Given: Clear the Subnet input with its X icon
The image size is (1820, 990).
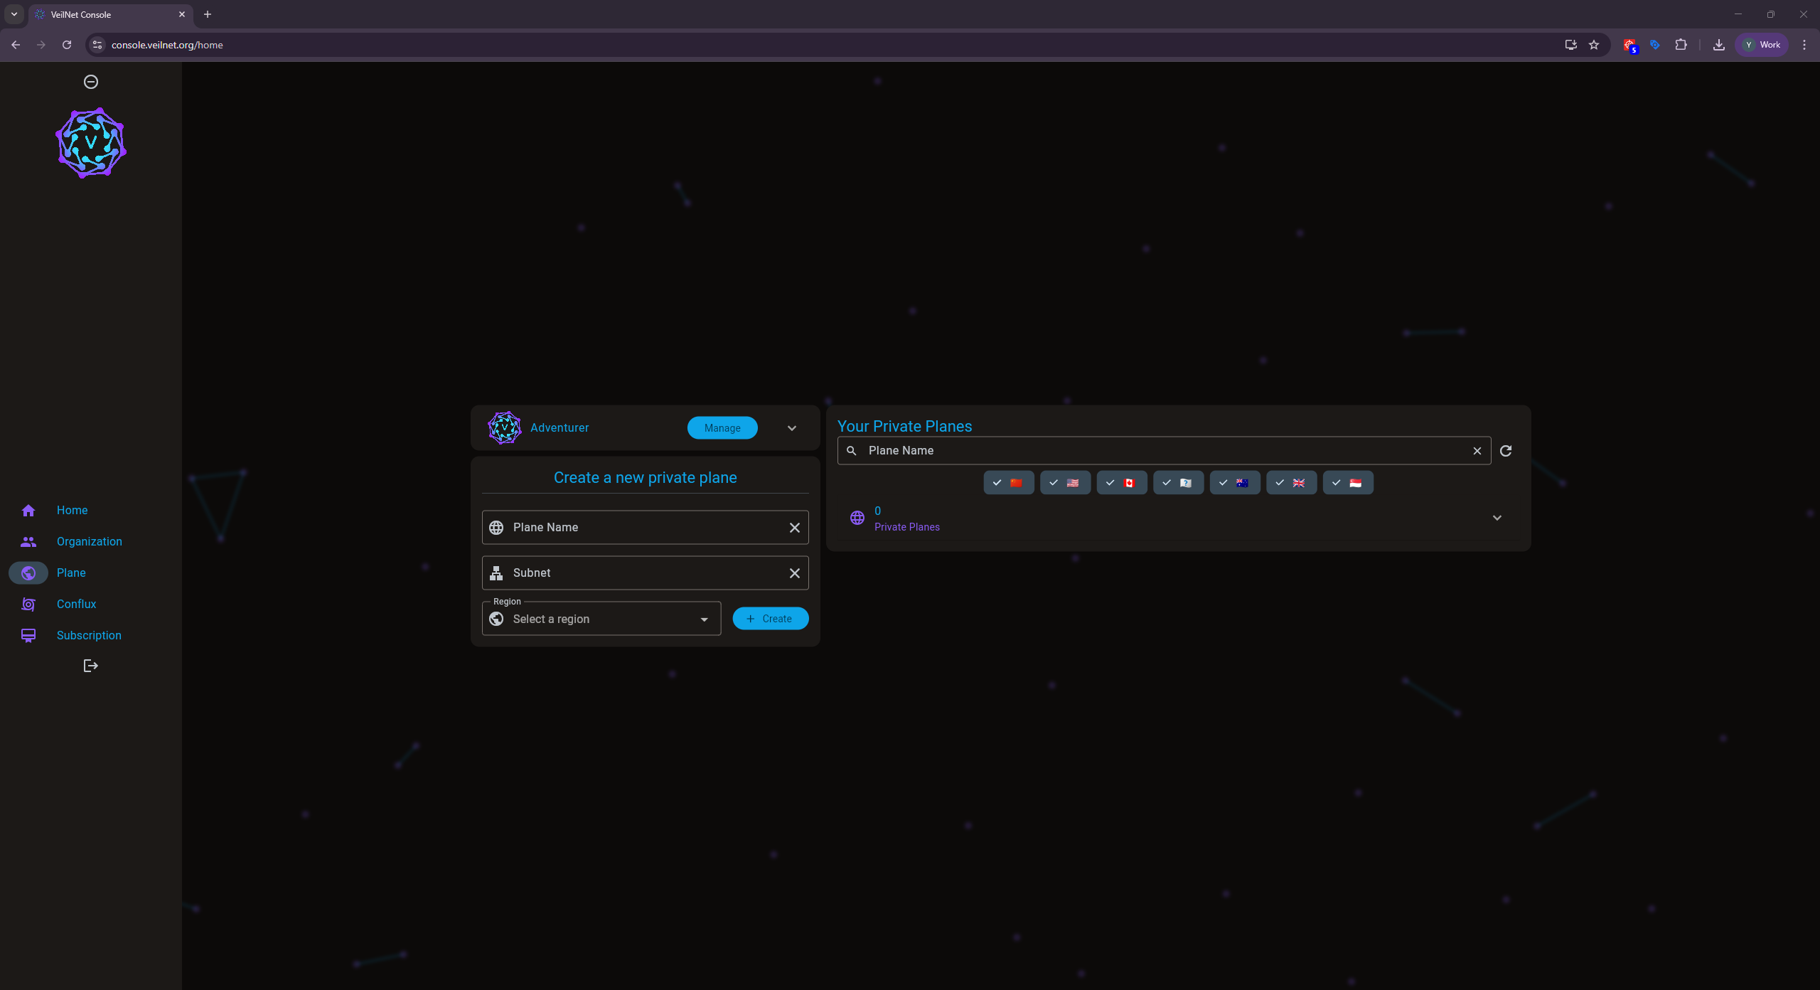Looking at the screenshot, I should (795, 573).
